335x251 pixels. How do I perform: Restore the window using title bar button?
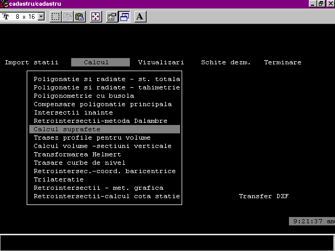click(x=321, y=4)
